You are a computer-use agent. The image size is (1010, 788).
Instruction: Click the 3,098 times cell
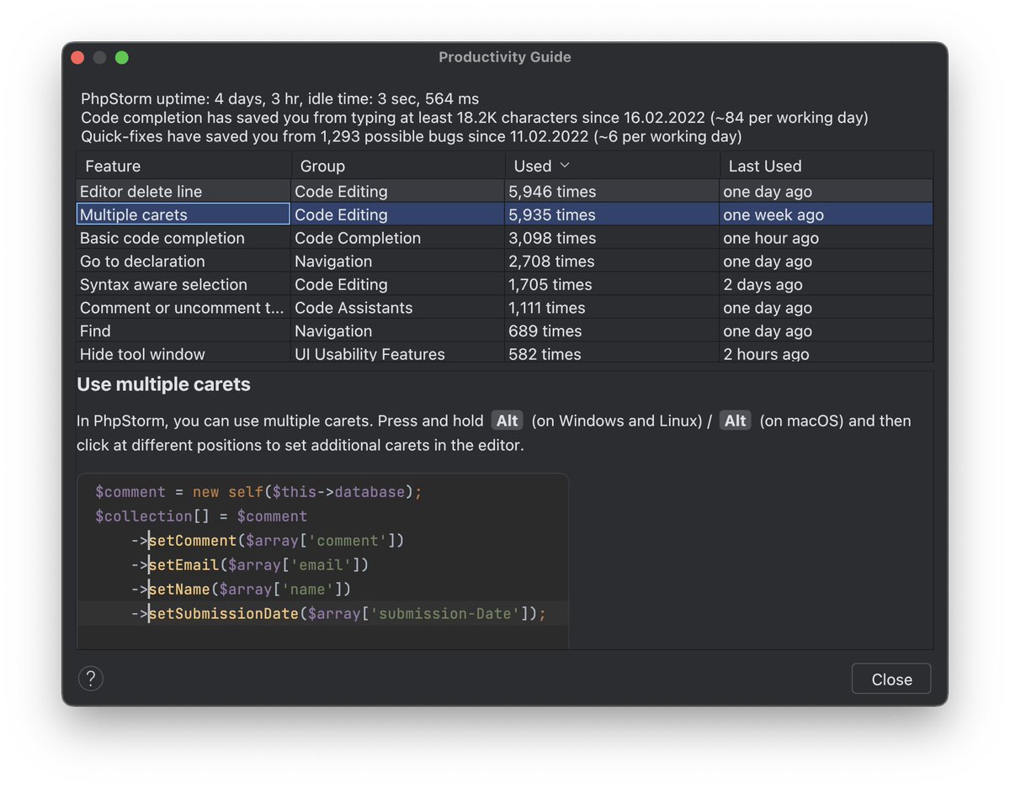tap(613, 238)
